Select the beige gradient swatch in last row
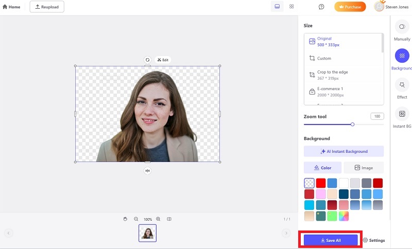 310,216
